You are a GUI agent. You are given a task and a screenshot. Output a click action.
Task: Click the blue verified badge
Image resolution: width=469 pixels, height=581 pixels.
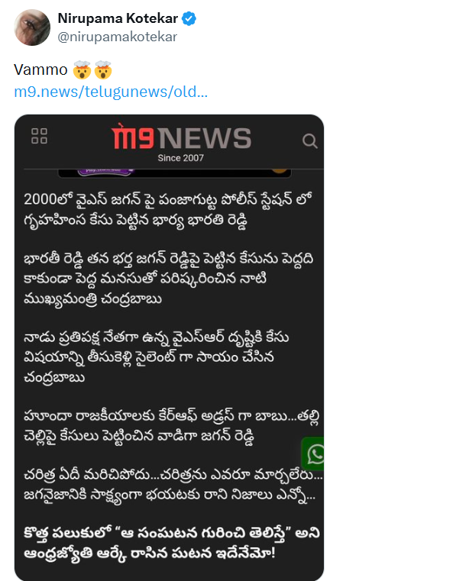tap(189, 18)
